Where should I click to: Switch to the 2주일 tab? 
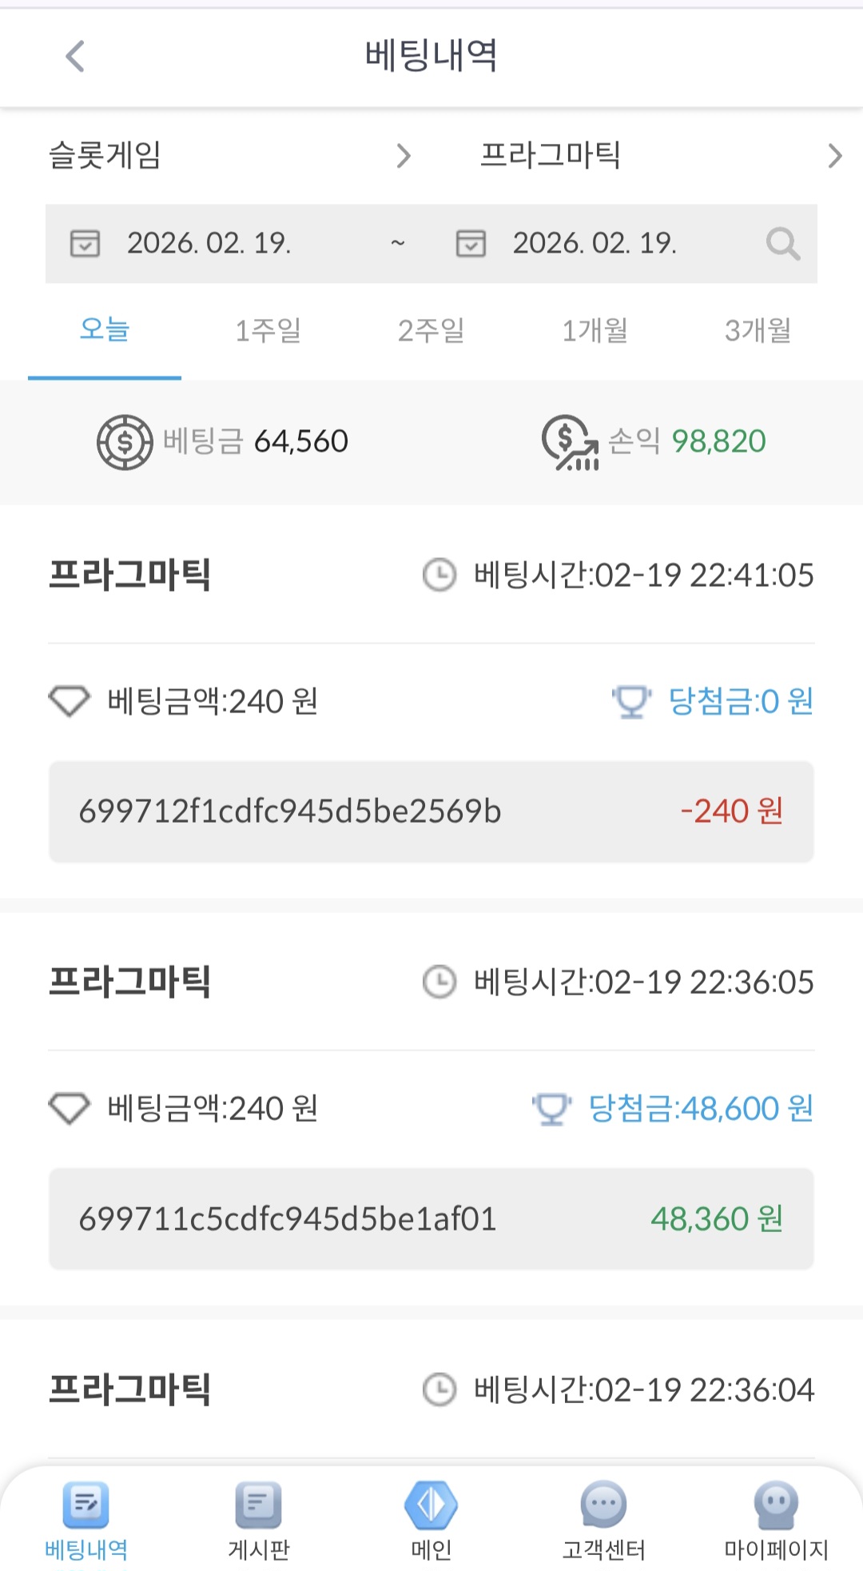coord(431,330)
